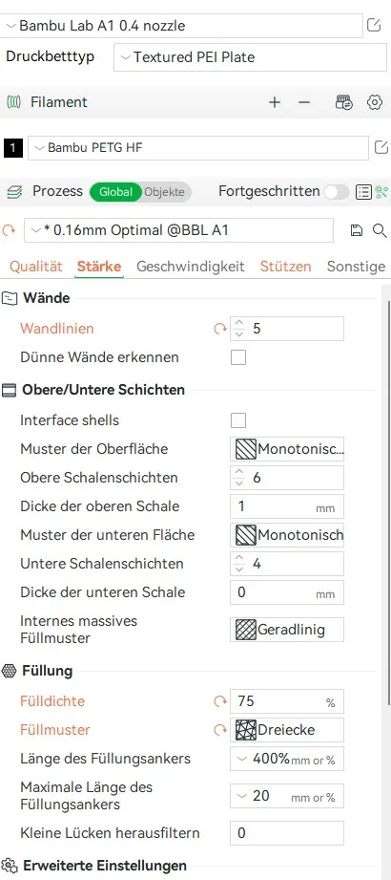391x880 pixels.
Task: Select the Objekte process mode button
Action: click(164, 192)
